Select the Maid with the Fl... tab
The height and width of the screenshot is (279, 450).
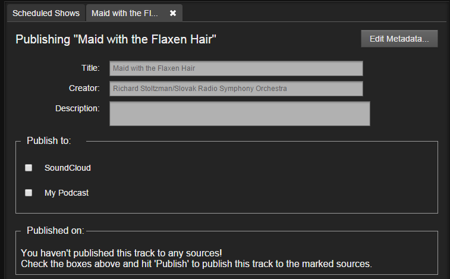pyautogui.click(x=125, y=13)
